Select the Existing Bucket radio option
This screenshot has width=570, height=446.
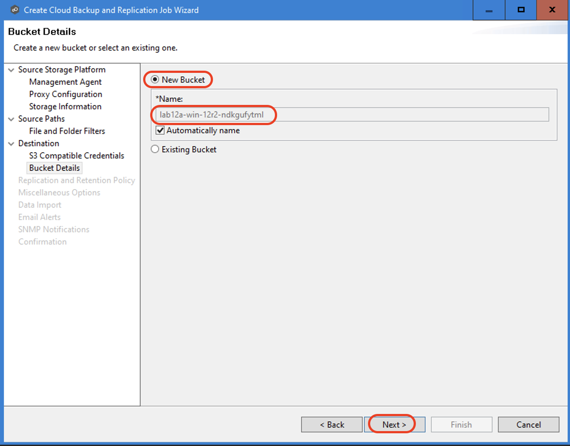[155, 149]
